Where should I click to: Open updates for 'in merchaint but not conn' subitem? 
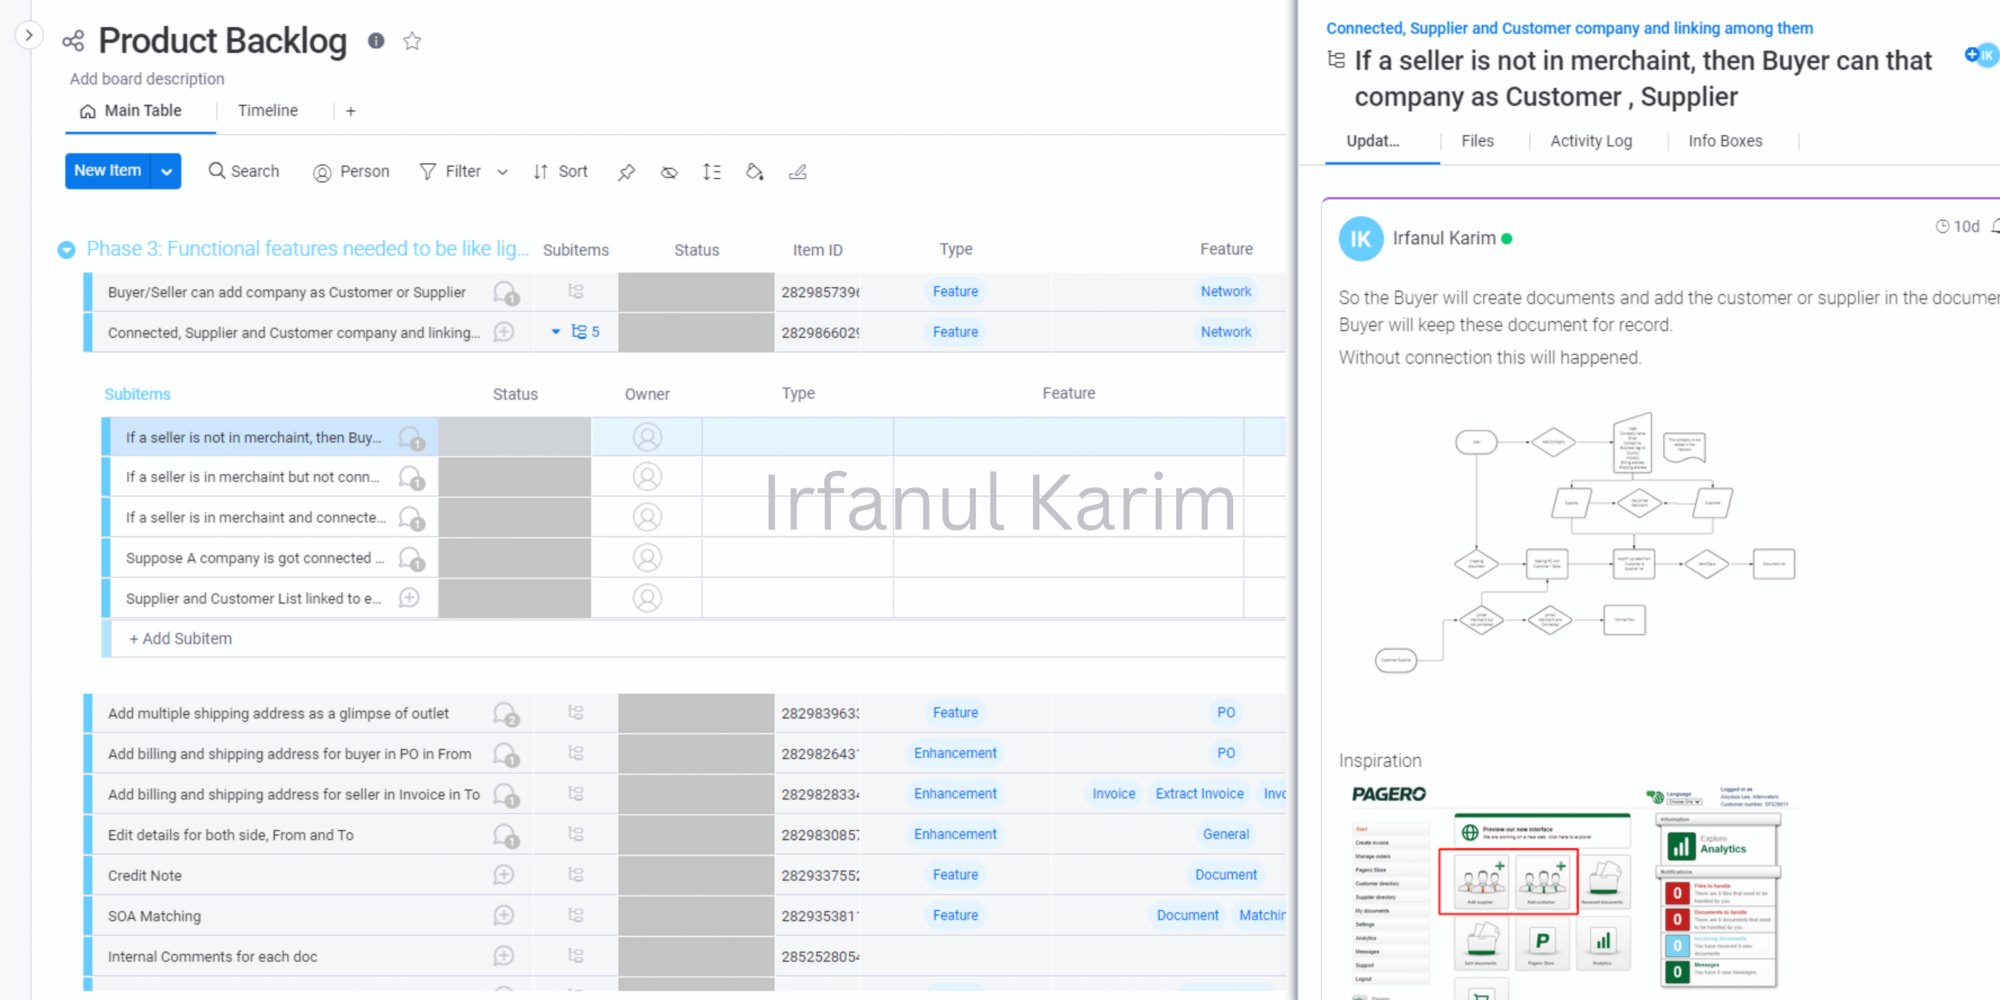[x=411, y=477]
